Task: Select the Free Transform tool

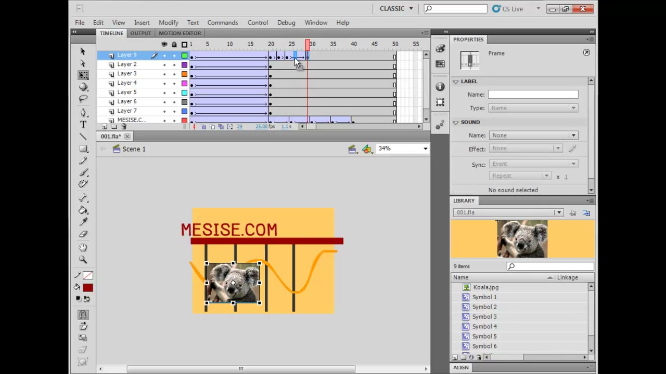Action: (83, 75)
